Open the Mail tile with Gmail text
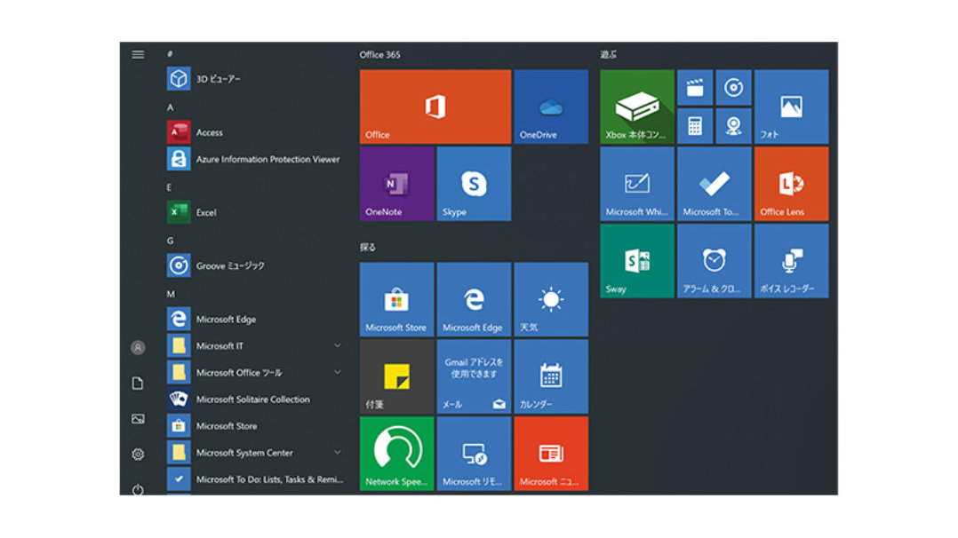The width and height of the screenshot is (958, 538). [474, 376]
